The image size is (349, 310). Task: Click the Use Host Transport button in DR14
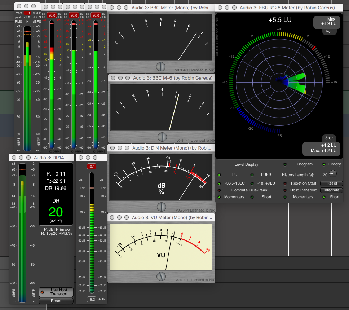(x=56, y=292)
